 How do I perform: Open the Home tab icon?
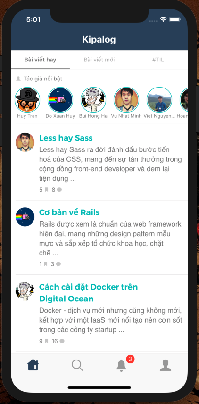click(x=33, y=365)
